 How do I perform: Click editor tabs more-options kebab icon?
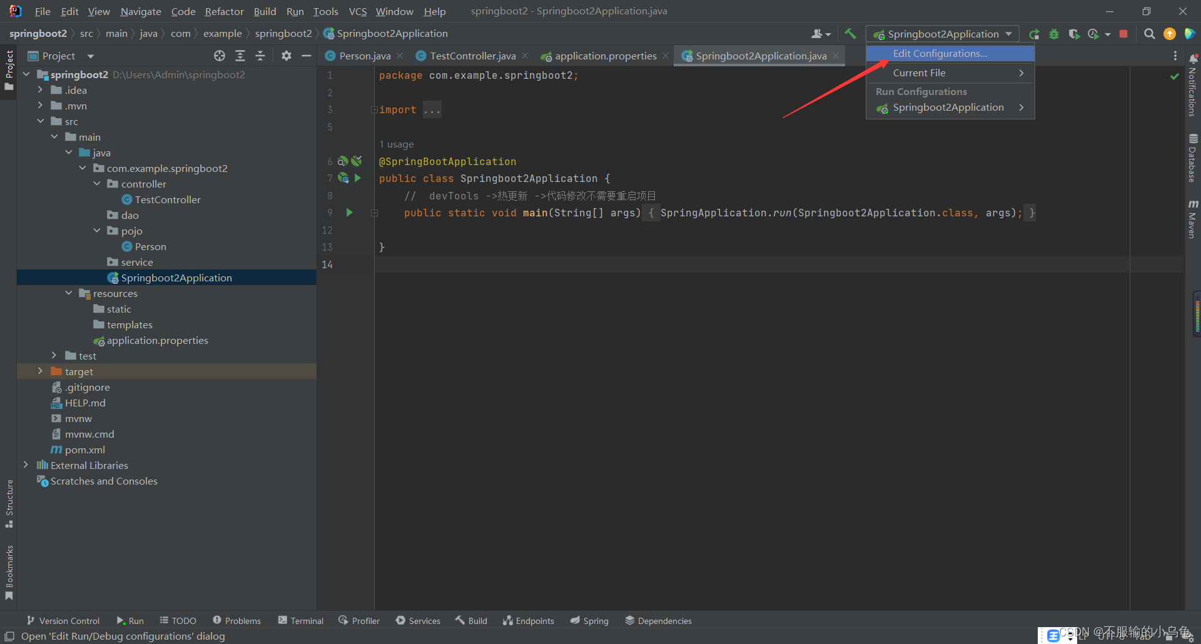pos(1175,56)
